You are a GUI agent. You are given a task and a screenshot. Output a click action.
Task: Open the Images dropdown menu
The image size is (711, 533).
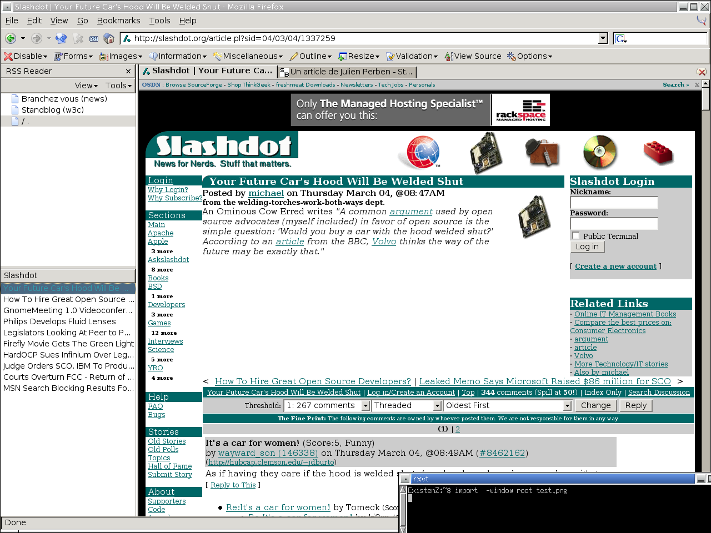tap(121, 56)
